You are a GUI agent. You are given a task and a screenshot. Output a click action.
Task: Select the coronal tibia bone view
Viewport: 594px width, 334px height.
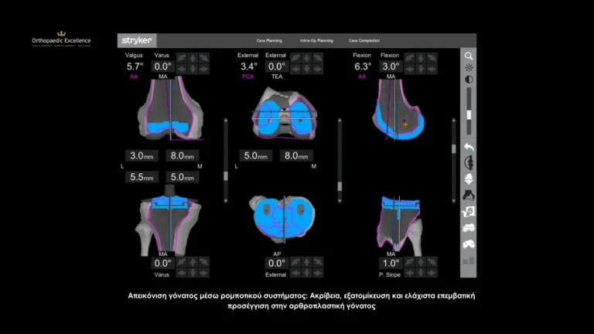coord(168,220)
